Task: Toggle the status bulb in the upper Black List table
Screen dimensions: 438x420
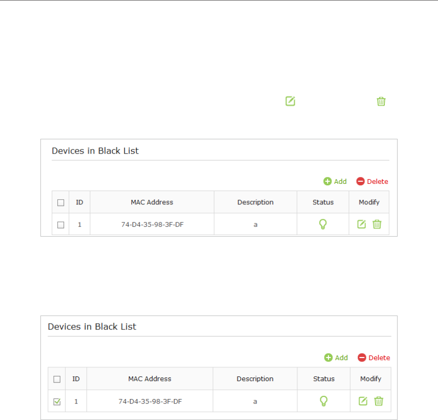Action: coord(323,224)
